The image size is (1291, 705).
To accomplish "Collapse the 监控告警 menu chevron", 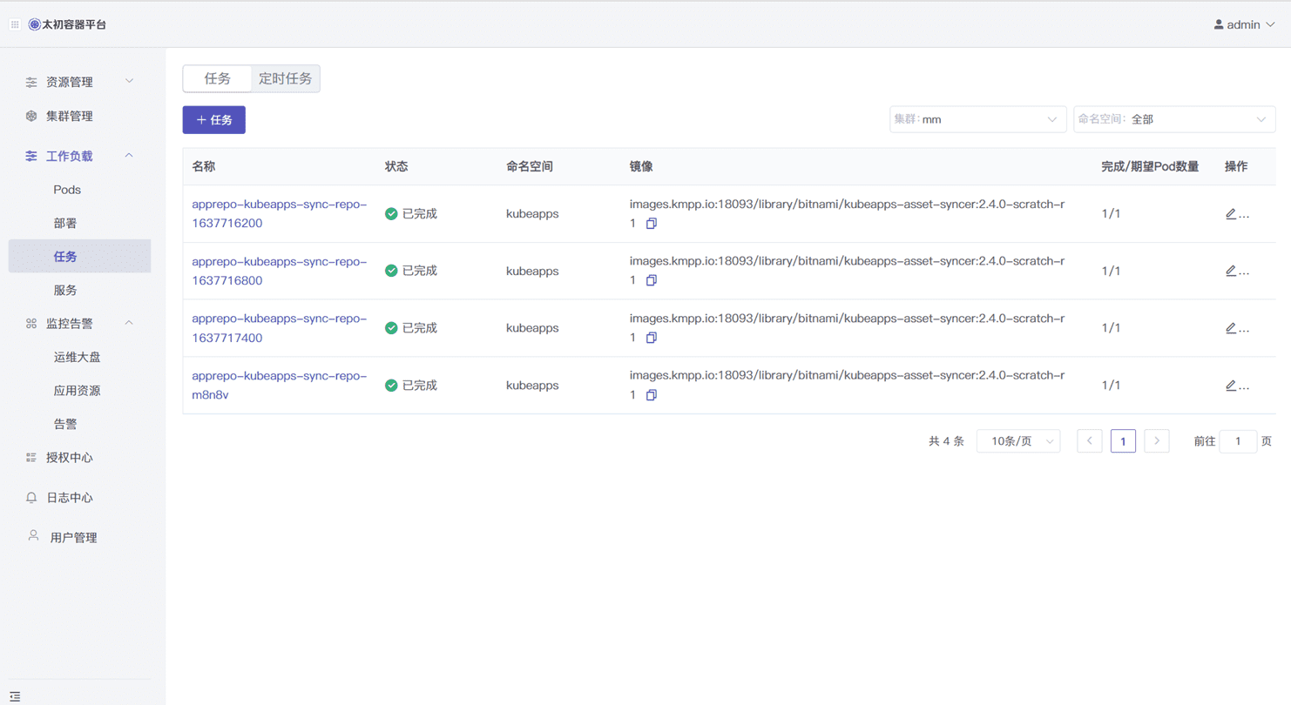I will click(x=129, y=322).
